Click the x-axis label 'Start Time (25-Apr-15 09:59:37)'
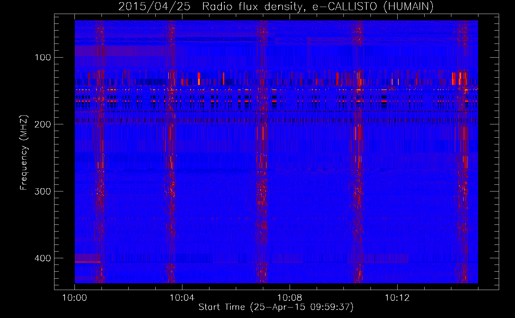The image size is (515, 318). [276, 307]
